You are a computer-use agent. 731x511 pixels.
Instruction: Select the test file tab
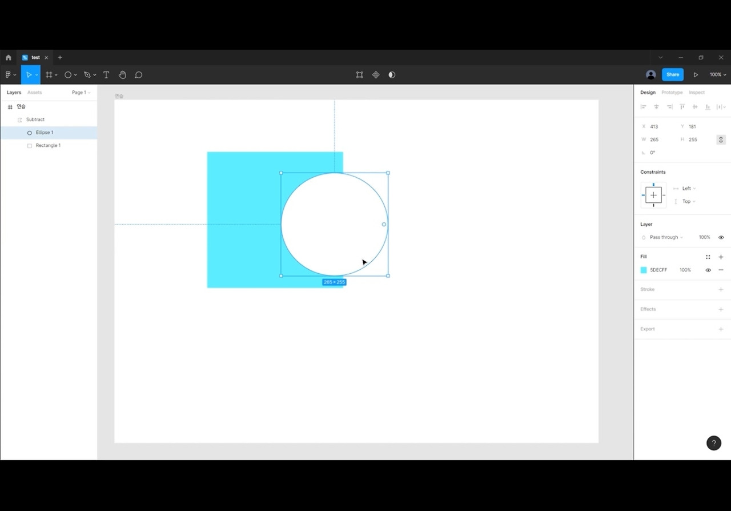coord(34,58)
